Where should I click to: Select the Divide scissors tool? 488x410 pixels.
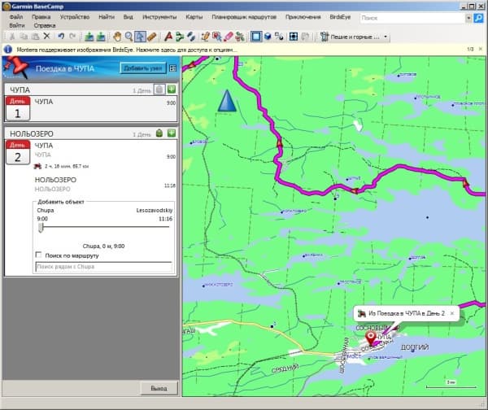(x=240, y=37)
